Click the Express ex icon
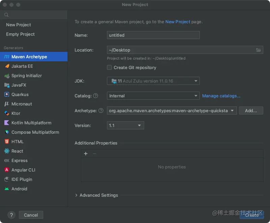Viewport: 270px width, 223px height. [7, 160]
